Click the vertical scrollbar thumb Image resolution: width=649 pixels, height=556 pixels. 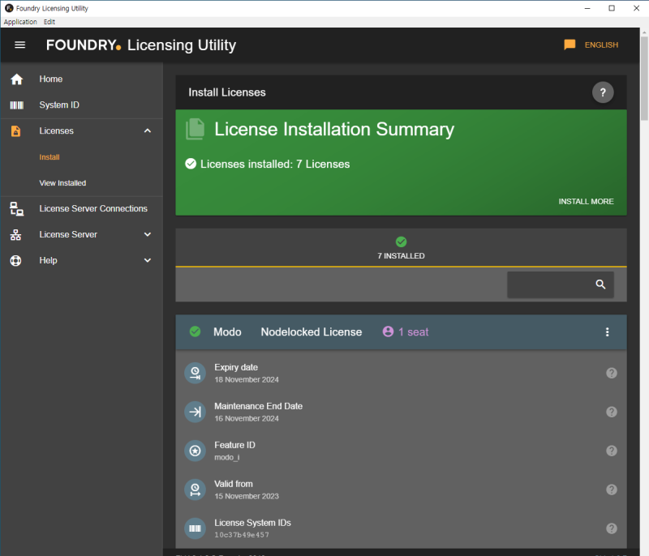644,79
